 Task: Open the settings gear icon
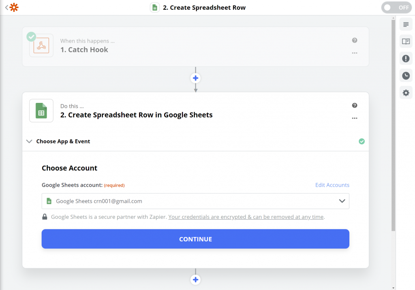(x=406, y=93)
